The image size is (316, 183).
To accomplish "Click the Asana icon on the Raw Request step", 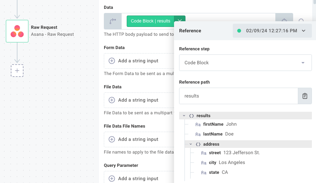I will coord(17,31).
